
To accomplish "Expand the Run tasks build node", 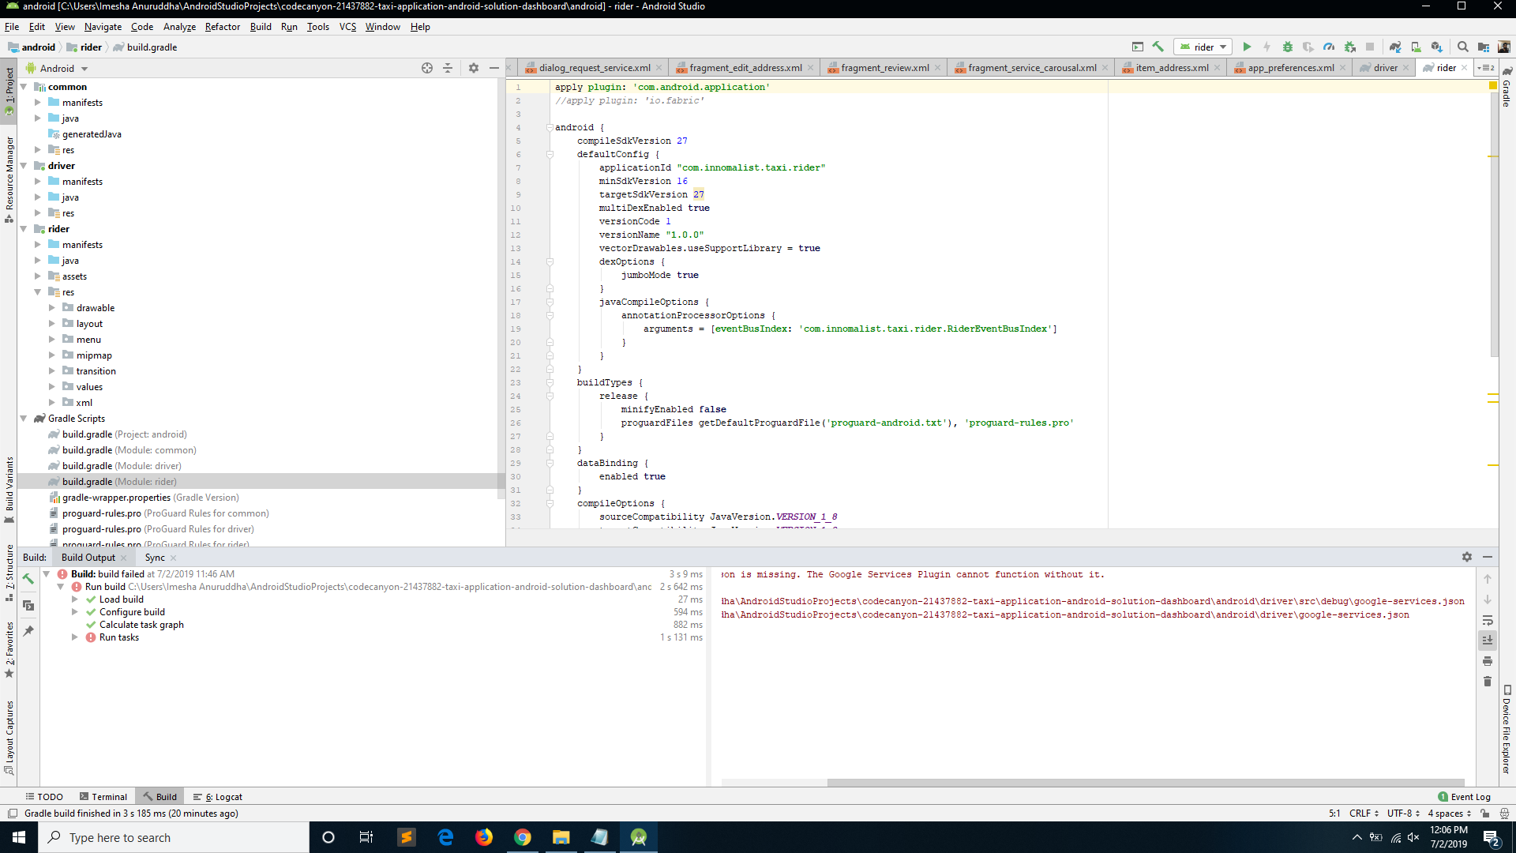I will point(75,637).
